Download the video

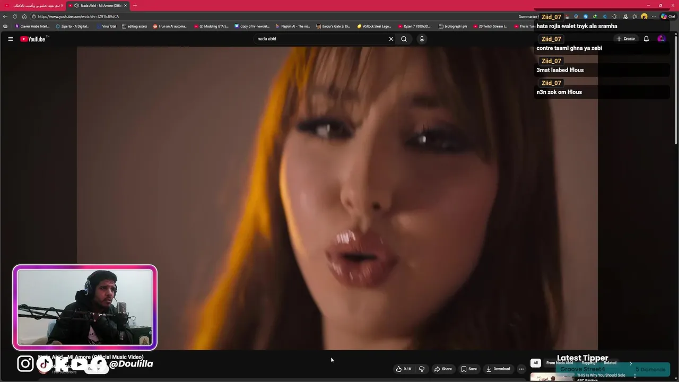[498, 369]
